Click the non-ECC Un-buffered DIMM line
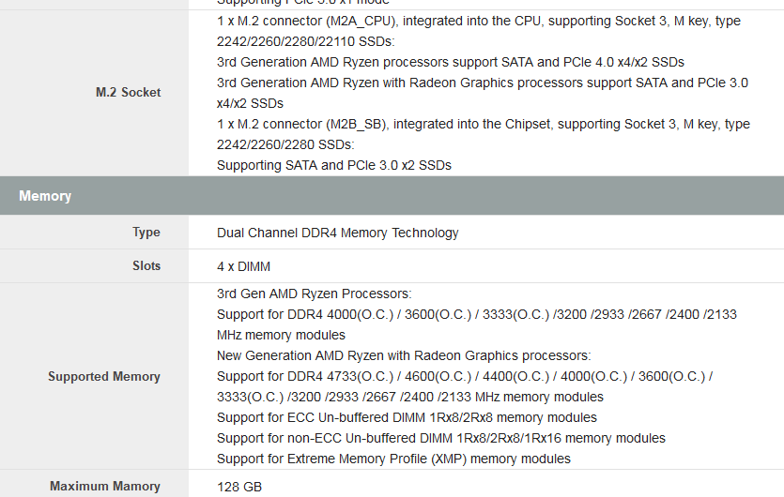This screenshot has height=497, width=784. point(441,438)
